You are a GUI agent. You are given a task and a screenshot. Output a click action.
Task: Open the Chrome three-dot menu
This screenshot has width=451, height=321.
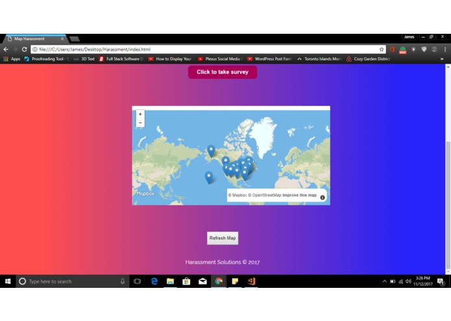pyautogui.click(x=445, y=49)
